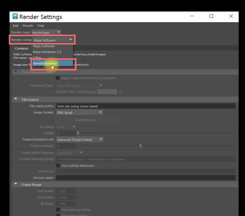
Task: Click the End frame value field
Action: tap(66, 197)
